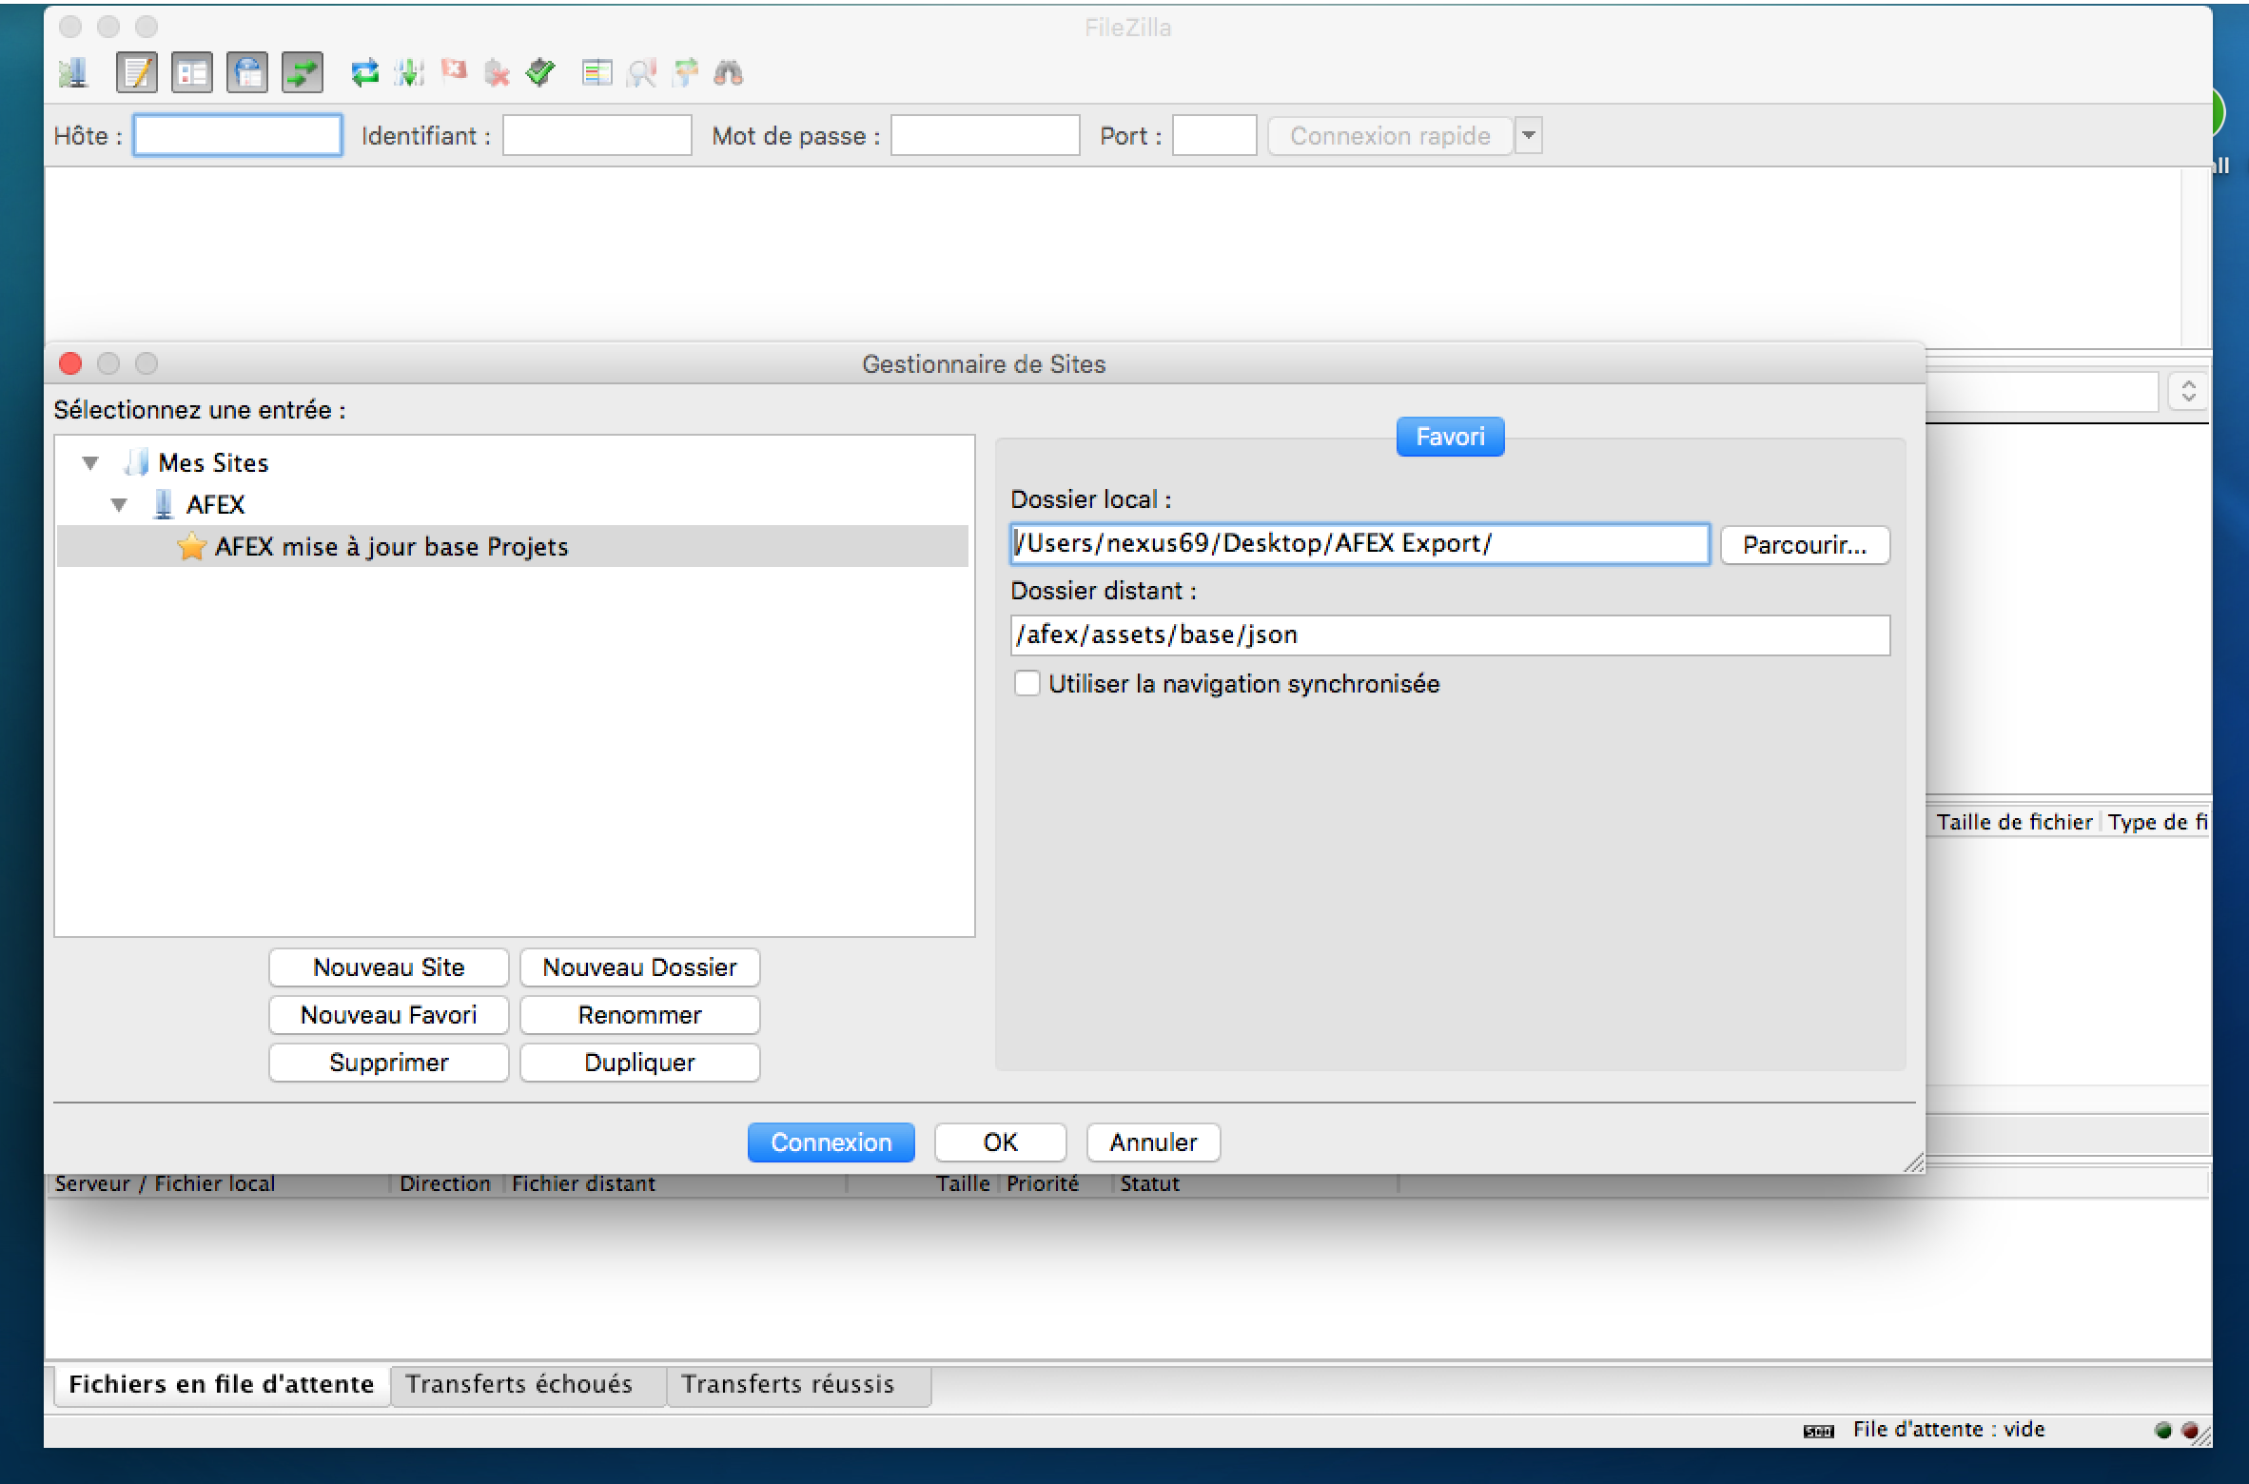Click the Taille de fichier column header
This screenshot has width=2249, height=1484.
click(x=2014, y=822)
